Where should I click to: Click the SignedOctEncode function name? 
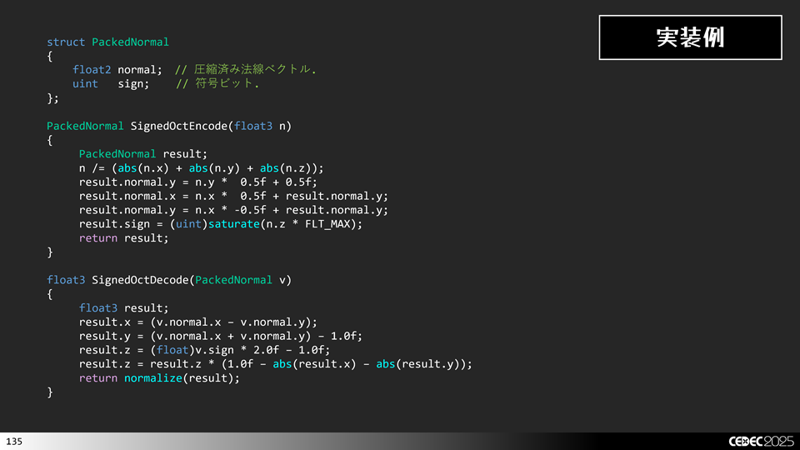pos(178,126)
